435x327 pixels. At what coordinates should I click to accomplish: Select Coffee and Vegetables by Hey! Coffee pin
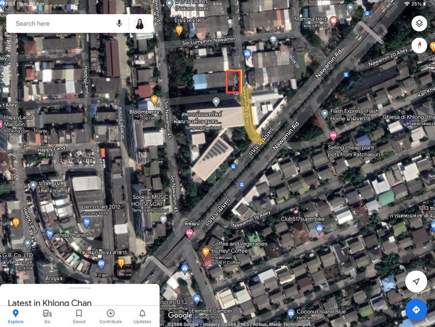(205, 252)
